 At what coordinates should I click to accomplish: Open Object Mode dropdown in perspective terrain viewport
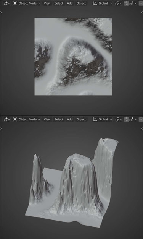tap(27, 119)
